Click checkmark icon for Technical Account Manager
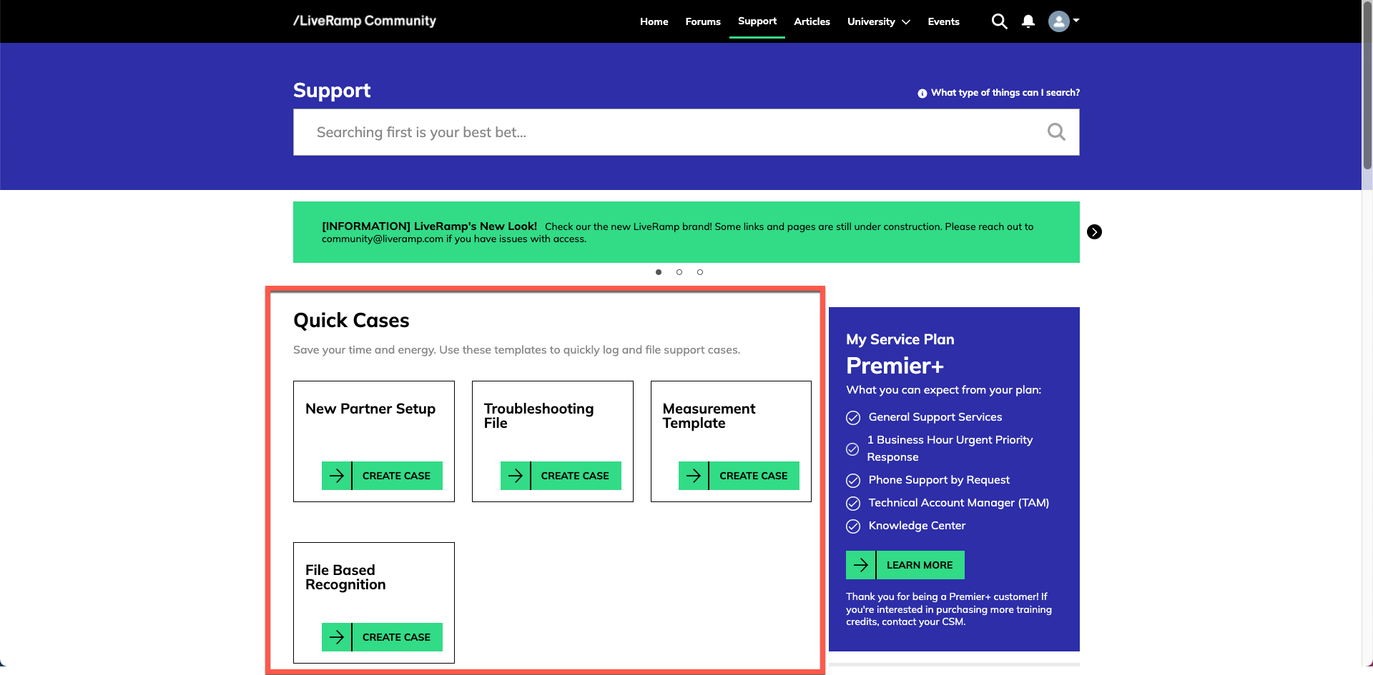Viewport: 1373px width, 675px height. (x=853, y=504)
